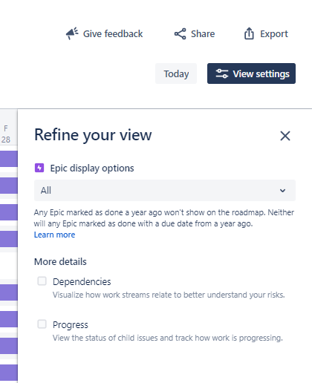
Task: Click the dropdown chevron arrow next to All
Action: coord(282,191)
